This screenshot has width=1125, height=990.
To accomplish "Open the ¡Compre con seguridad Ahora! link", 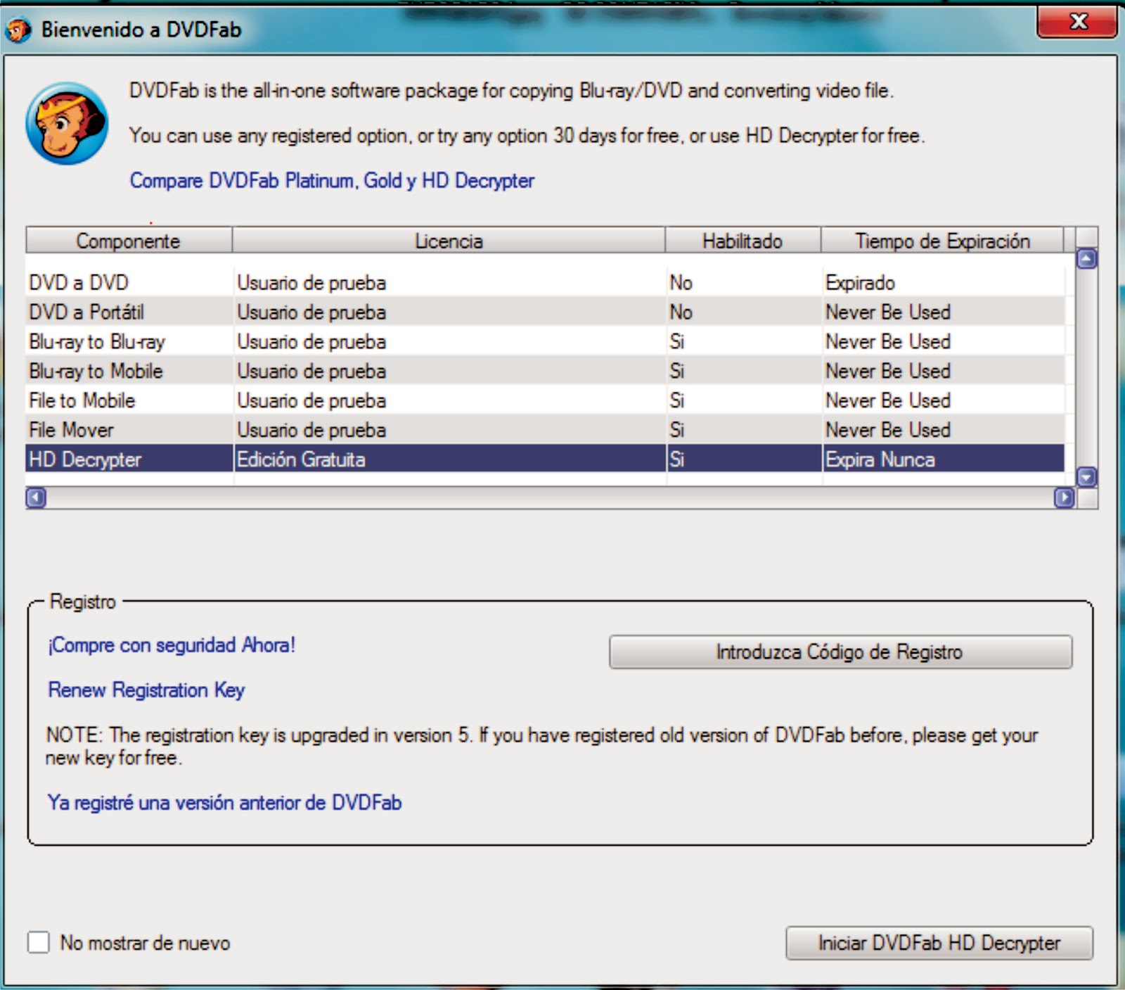I will point(172,645).
